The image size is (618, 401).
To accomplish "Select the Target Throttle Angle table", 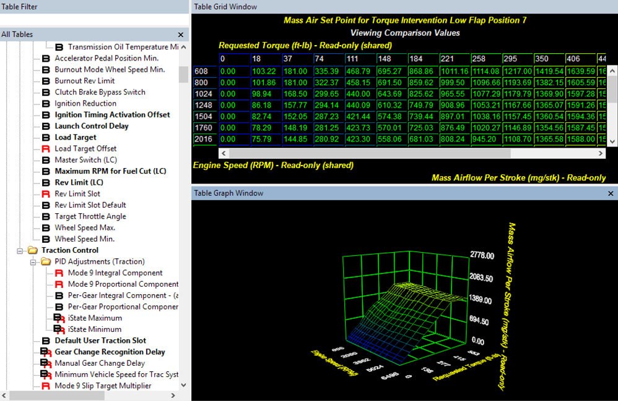I will click(x=90, y=216).
